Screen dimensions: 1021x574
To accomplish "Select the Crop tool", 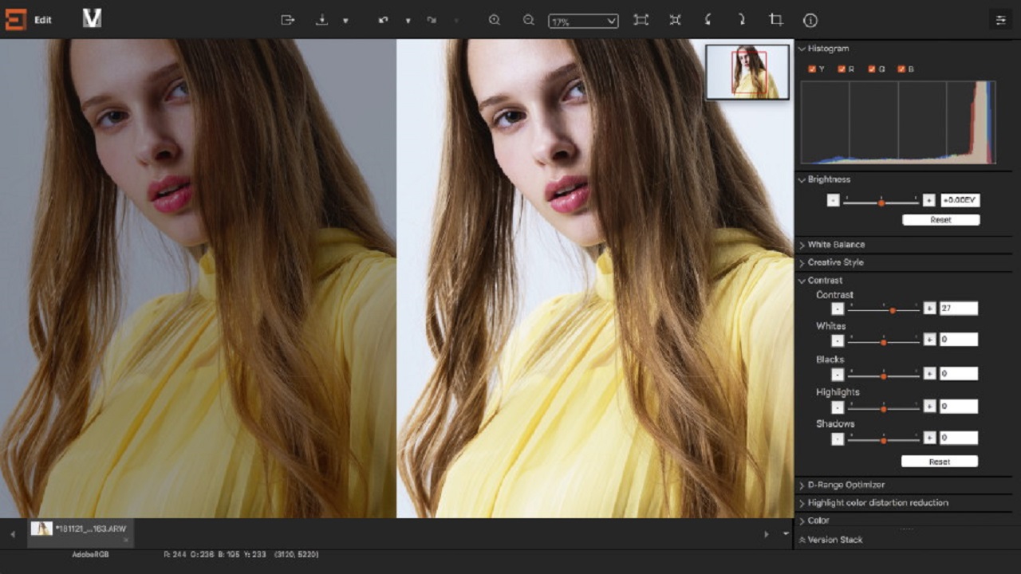I will (x=775, y=20).
